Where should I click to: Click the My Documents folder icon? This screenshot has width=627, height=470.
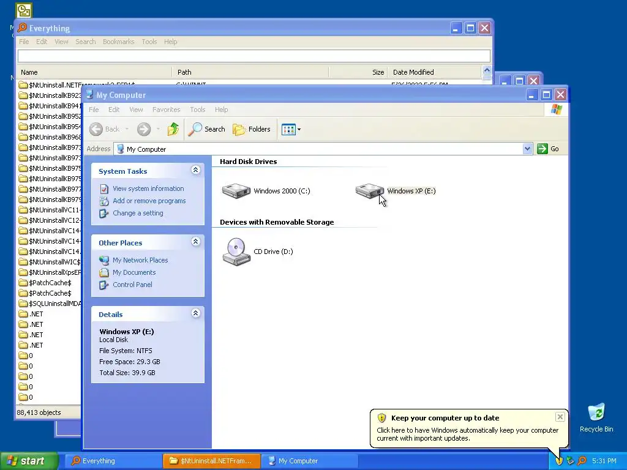(104, 272)
